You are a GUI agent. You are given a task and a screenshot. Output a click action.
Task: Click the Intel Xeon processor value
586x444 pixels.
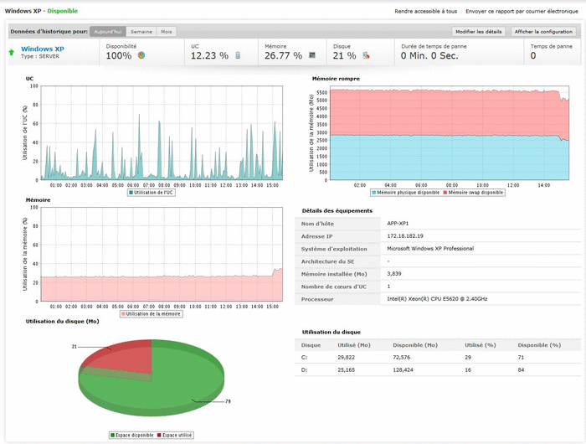click(x=437, y=299)
